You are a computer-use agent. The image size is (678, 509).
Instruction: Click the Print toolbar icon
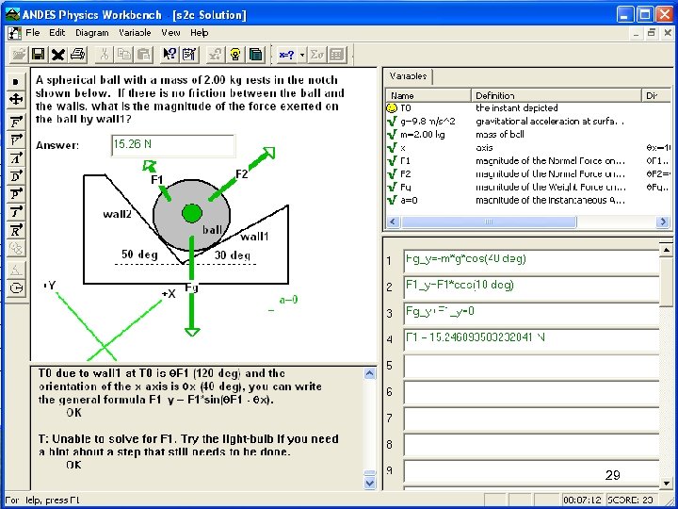pyautogui.click(x=78, y=54)
